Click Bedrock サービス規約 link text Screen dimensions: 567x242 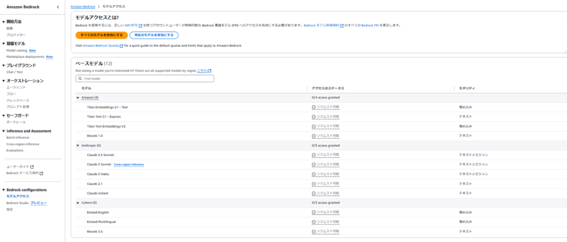22,173
